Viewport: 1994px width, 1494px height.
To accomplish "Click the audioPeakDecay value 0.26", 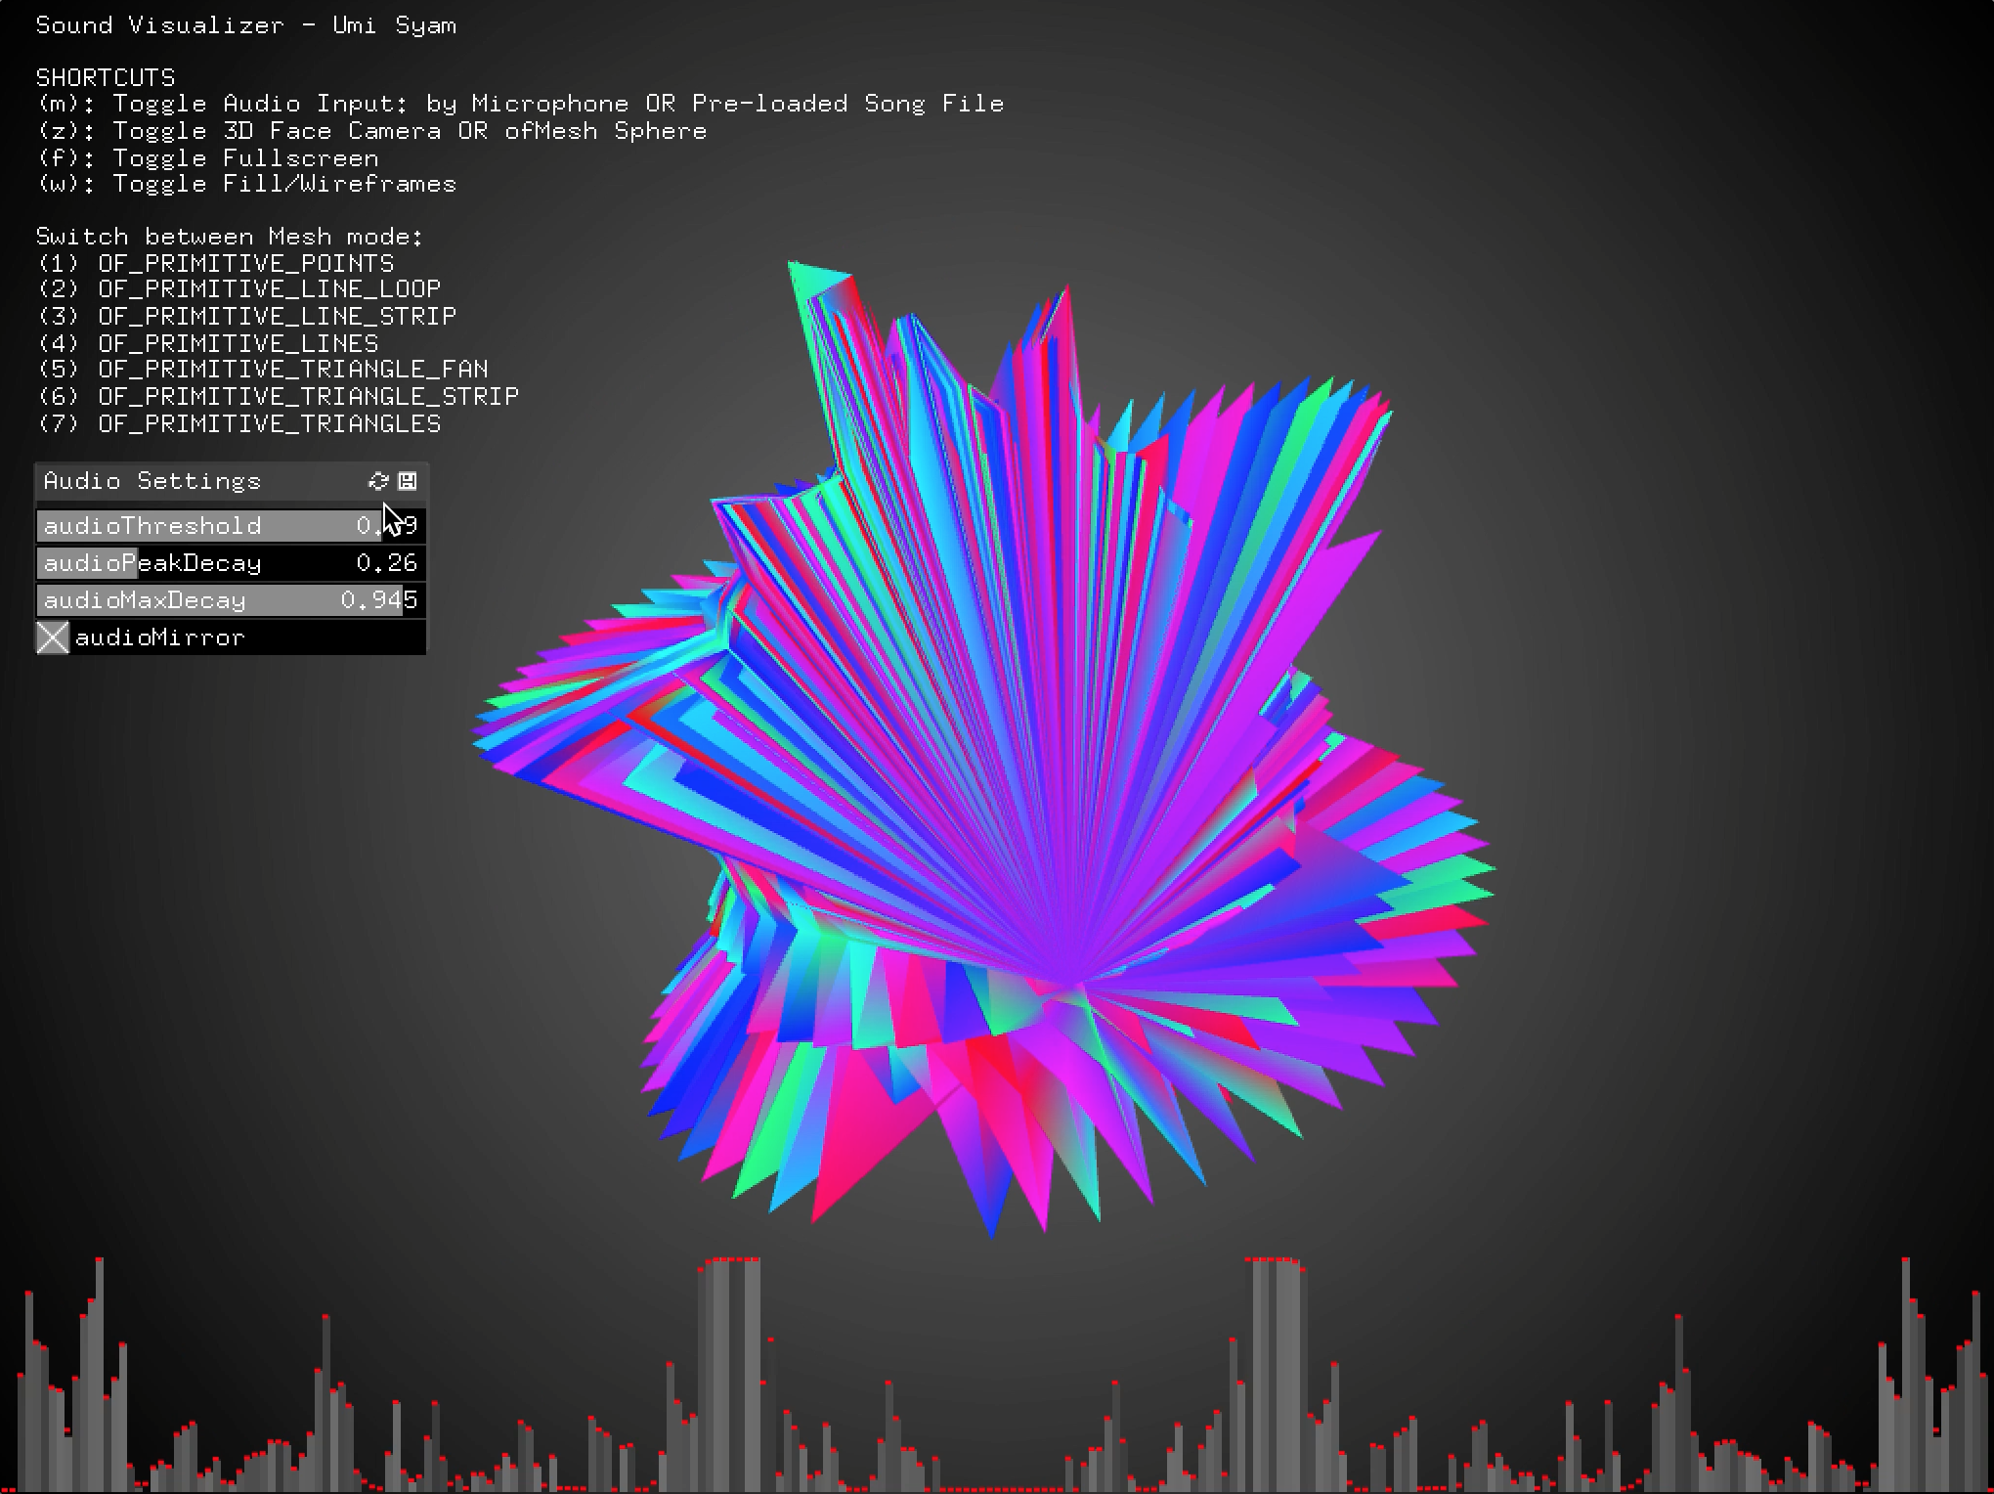I will coord(386,563).
